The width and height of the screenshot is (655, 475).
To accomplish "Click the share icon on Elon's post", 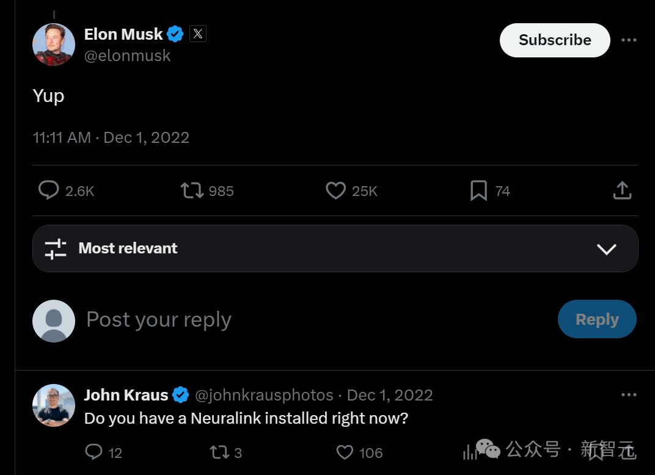I will click(x=622, y=190).
